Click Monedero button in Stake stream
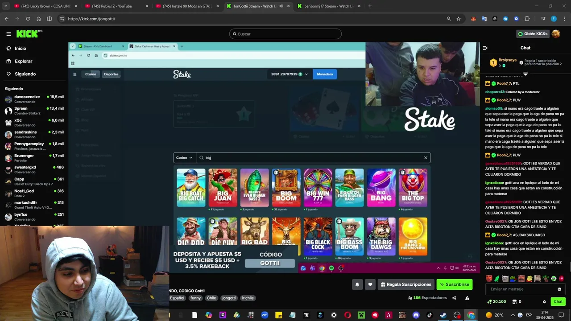The height and width of the screenshot is (321, 571). [x=325, y=74]
